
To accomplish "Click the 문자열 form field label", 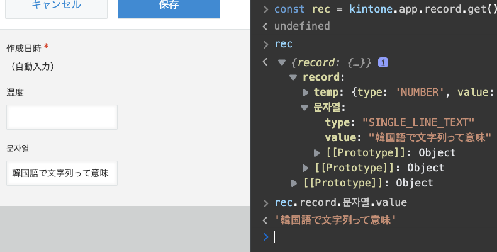I will pos(18,149).
